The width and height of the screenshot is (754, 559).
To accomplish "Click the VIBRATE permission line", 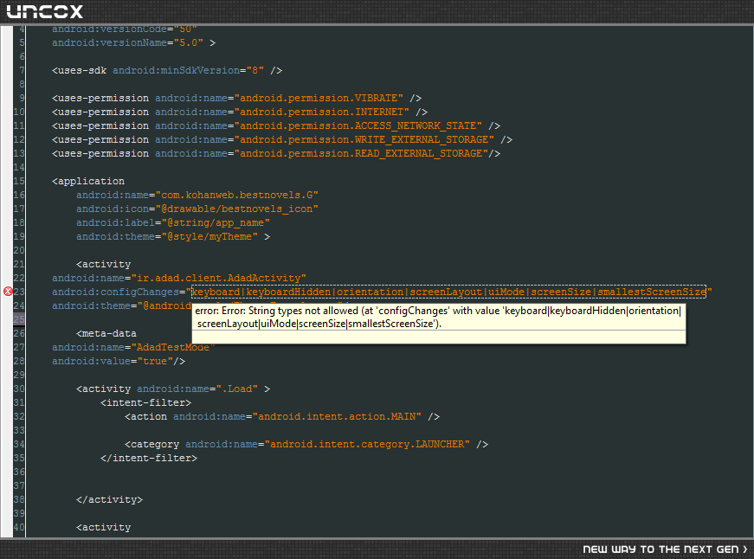I will [x=236, y=98].
